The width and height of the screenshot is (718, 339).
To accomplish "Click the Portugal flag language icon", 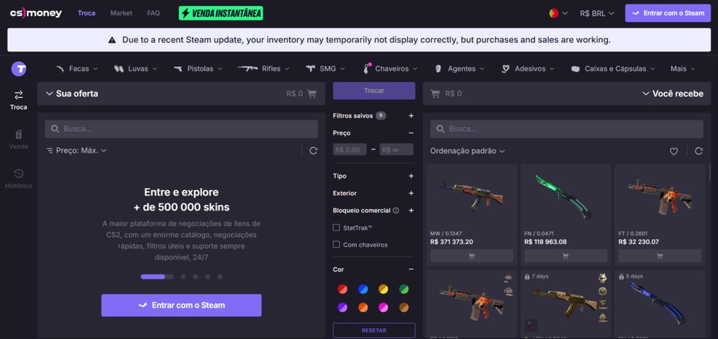I will (554, 13).
